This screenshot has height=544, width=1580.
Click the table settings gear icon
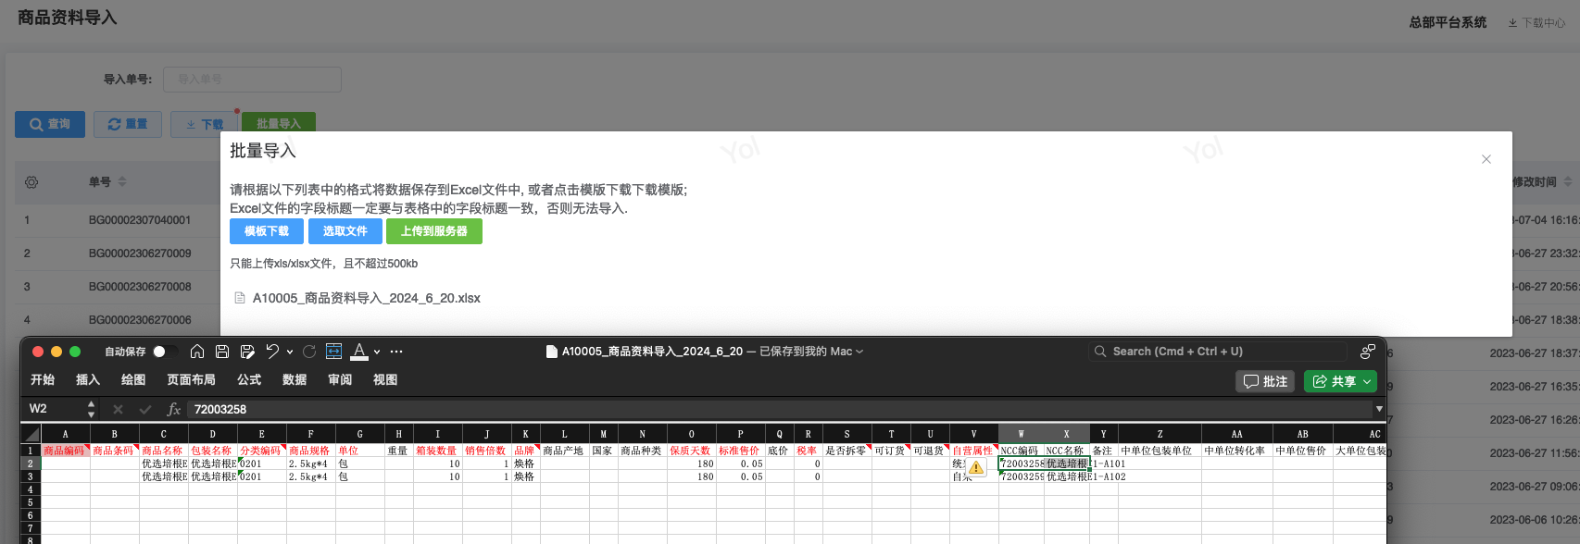pyautogui.click(x=31, y=182)
